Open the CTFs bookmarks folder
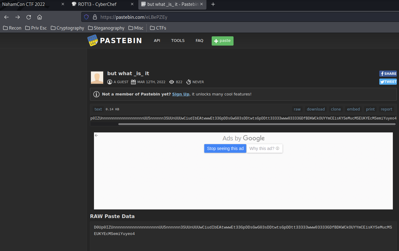 [x=158, y=28]
